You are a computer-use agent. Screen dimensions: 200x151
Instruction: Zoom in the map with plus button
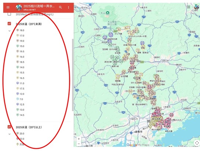coord(79,139)
